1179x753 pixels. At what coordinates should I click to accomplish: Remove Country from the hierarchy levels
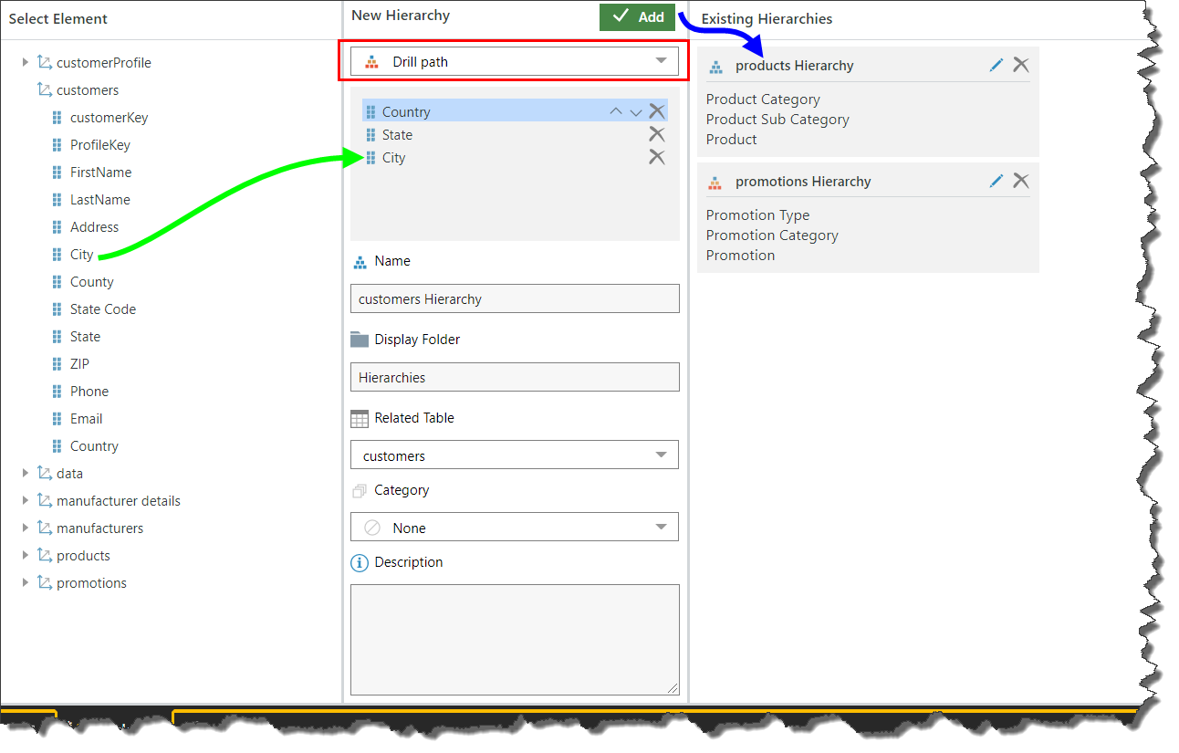pyautogui.click(x=656, y=111)
